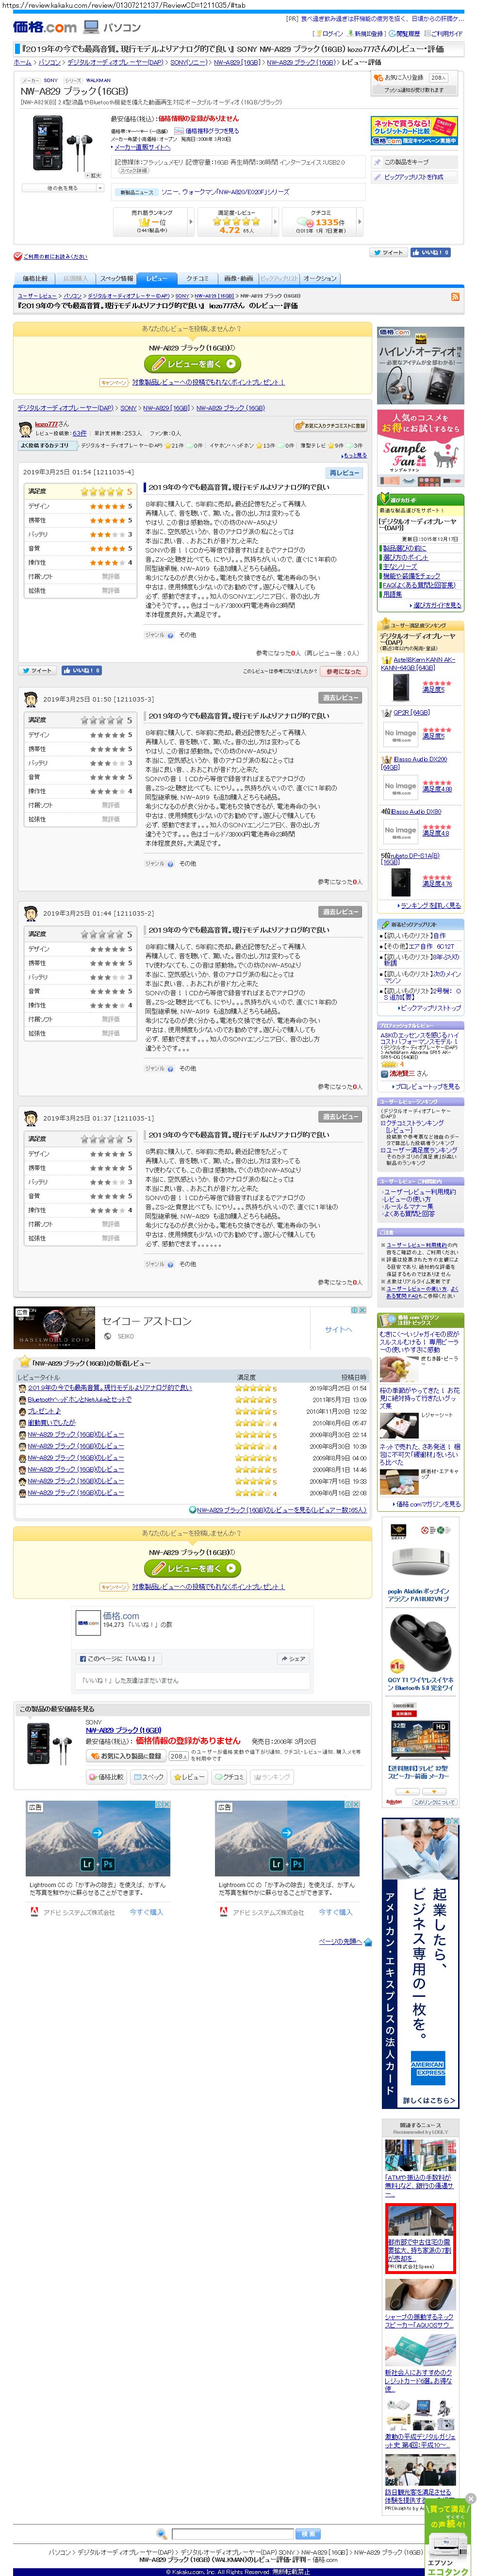Image resolution: width=477 pixels, height=2576 pixels.
Task: Click the 再レビュー button on first review
Action: coord(343,472)
